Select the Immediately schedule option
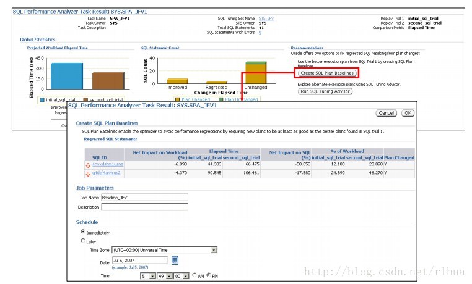This screenshot has width=472, height=284. [x=83, y=232]
